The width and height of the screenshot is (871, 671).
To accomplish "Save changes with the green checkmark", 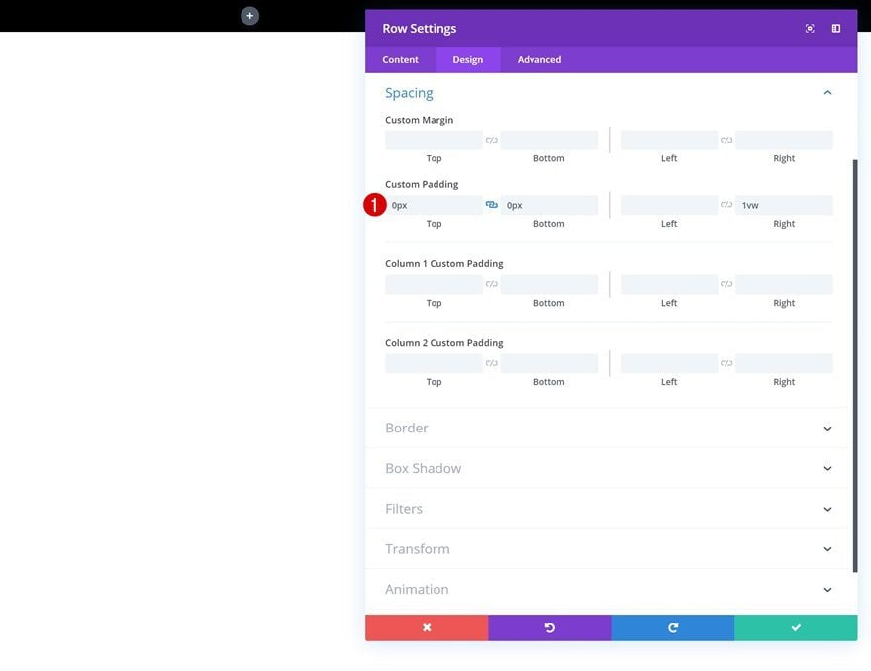I will point(796,627).
